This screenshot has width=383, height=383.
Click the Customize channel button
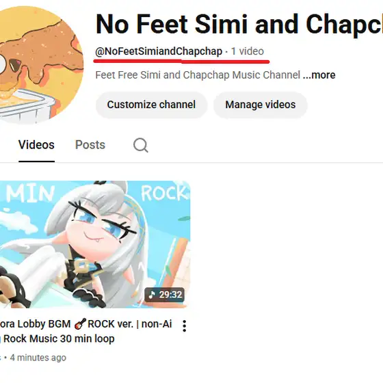151,105
